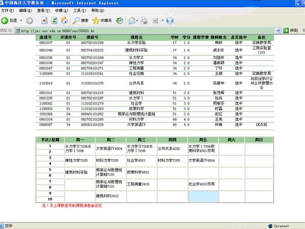The image size is (305, 229).
Task: Open the Search (搜索) panel
Action: (x=80, y=20)
